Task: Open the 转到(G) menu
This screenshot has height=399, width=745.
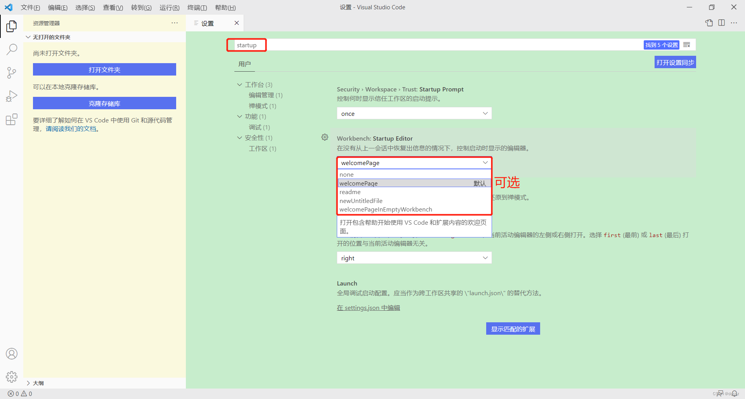Action: (x=141, y=7)
